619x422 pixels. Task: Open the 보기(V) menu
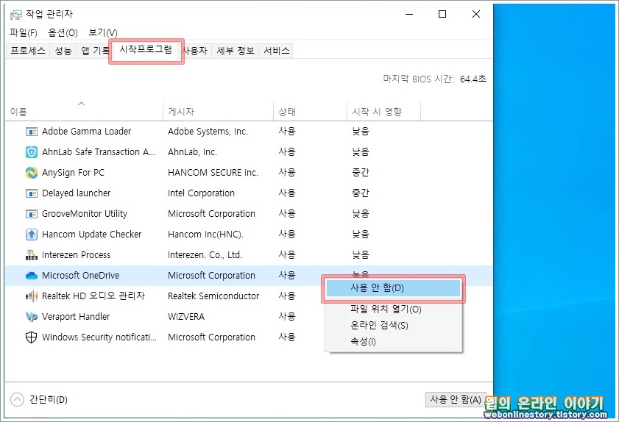tap(103, 33)
